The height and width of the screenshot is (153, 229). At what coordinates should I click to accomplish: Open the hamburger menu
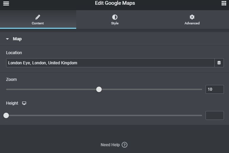tap(6, 3)
